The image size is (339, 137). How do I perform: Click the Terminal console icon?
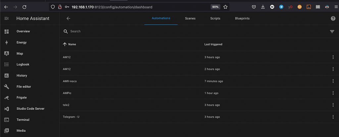pos(6,120)
